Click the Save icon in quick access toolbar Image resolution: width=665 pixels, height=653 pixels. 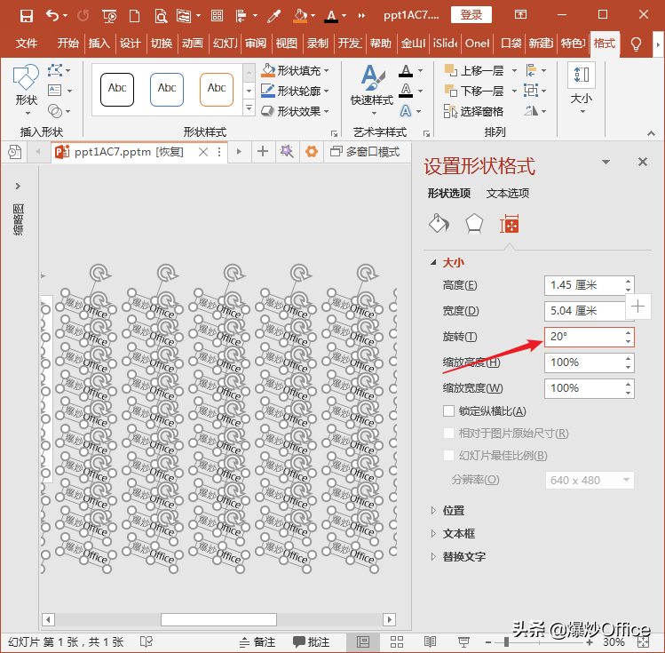[27, 16]
